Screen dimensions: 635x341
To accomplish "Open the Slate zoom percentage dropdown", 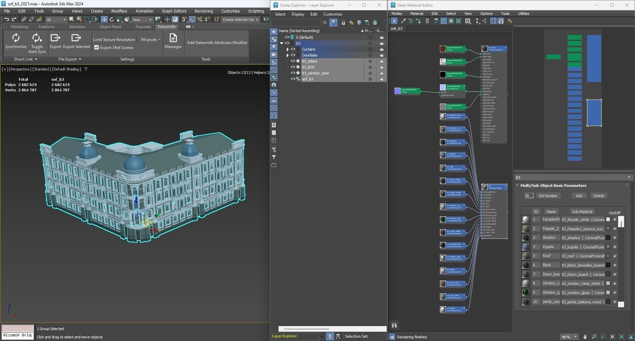I will tap(569, 337).
